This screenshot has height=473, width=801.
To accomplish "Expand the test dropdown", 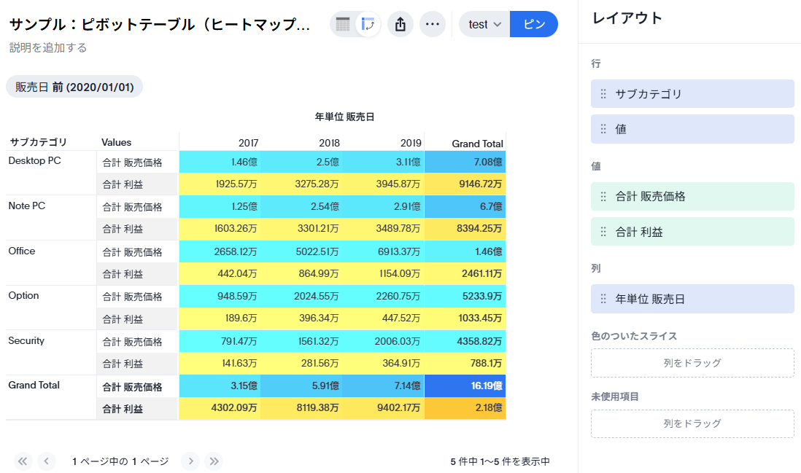I will 484,24.
